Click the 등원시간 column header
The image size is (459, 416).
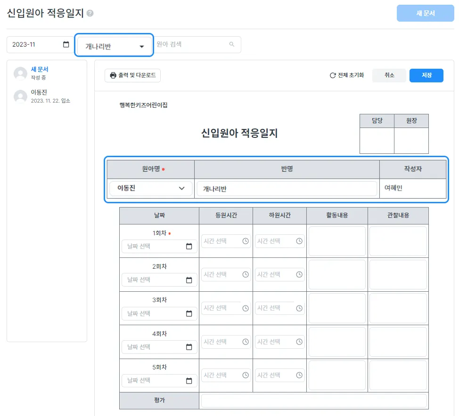tap(226, 216)
